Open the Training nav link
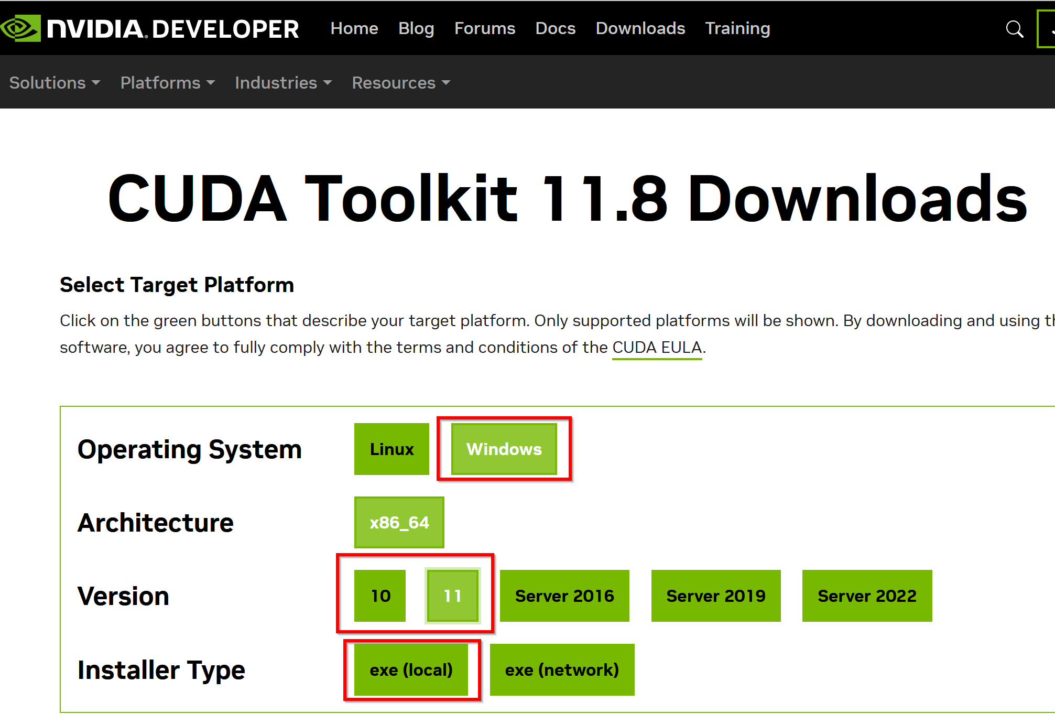The image size is (1055, 724). point(737,28)
